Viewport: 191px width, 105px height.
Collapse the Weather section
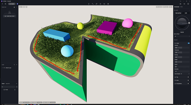(x=189, y=40)
